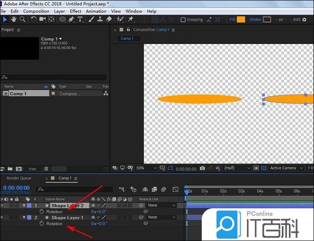The height and width of the screenshot is (241, 314).
Task: Open the orange Fill color swatch
Action: click(x=241, y=20)
